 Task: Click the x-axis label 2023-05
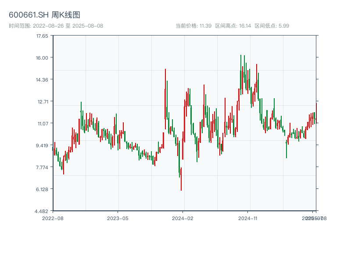click(118, 218)
